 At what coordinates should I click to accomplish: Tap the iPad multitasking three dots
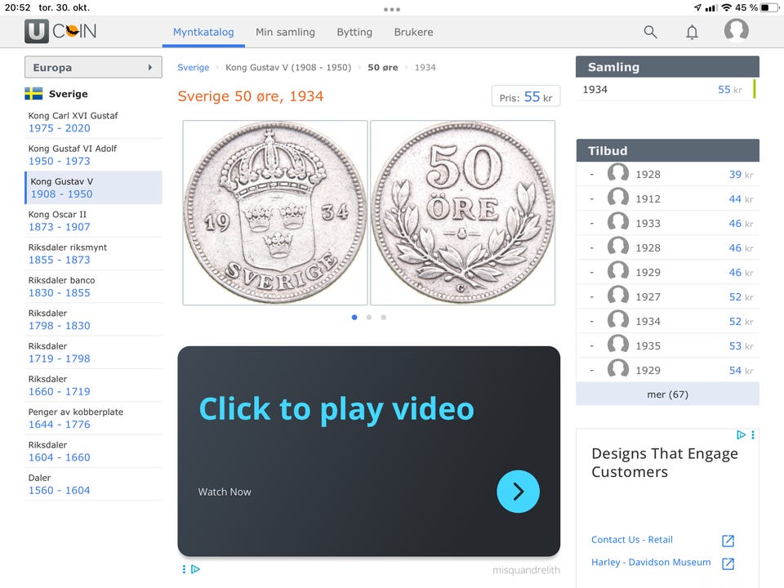point(392,9)
